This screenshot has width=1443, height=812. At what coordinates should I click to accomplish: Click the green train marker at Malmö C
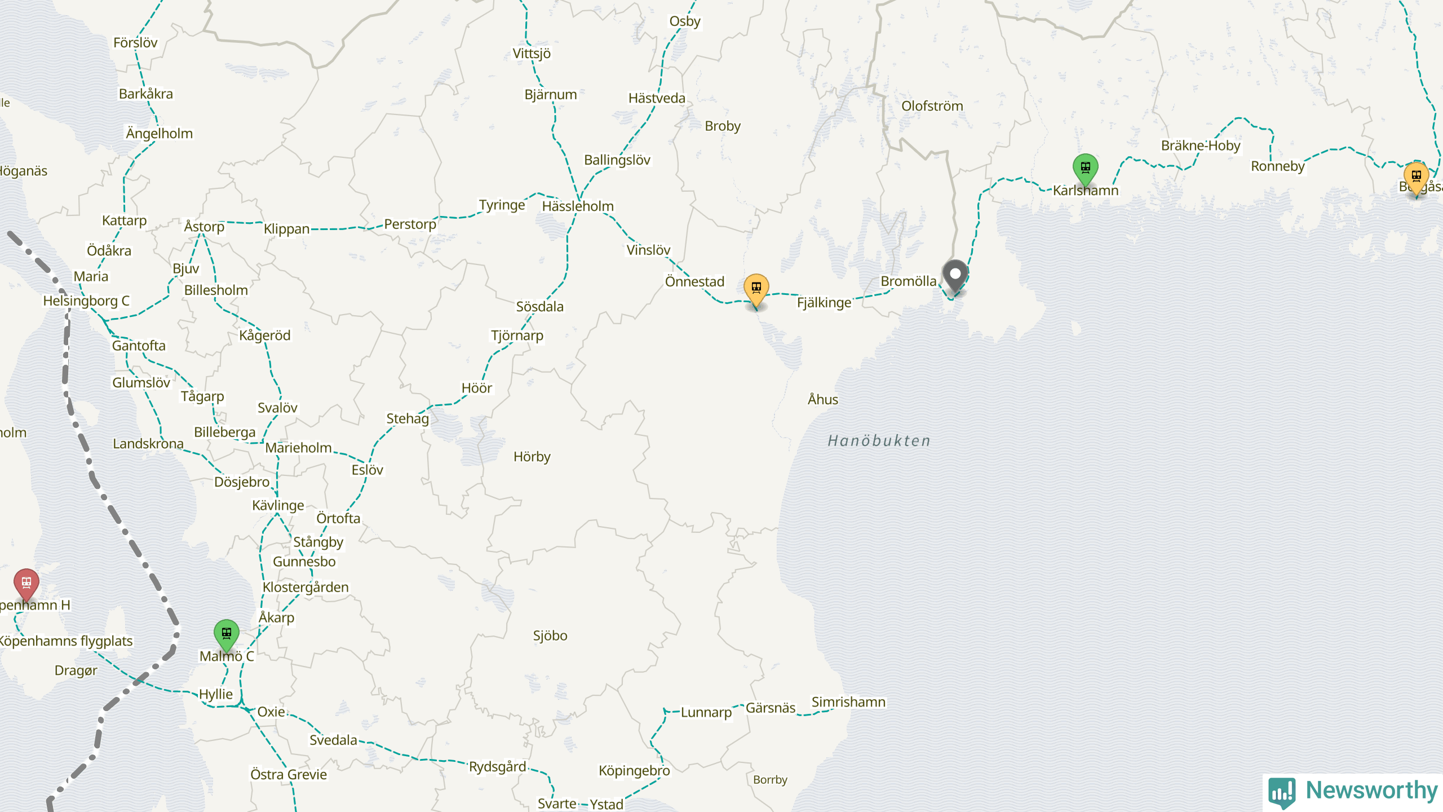pyautogui.click(x=227, y=634)
